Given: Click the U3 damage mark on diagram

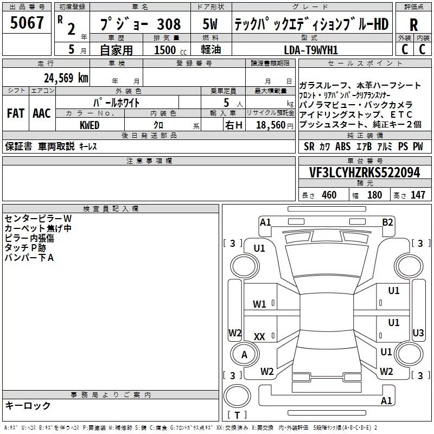Looking at the screenshot, I should click(418, 333).
